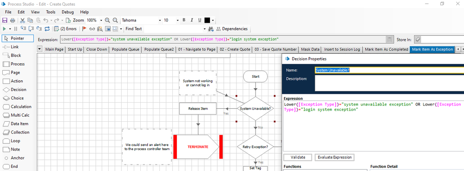The height and width of the screenshot is (171, 464).
Task: Click the refresh document icon beside Zoom
Action: (68, 20)
